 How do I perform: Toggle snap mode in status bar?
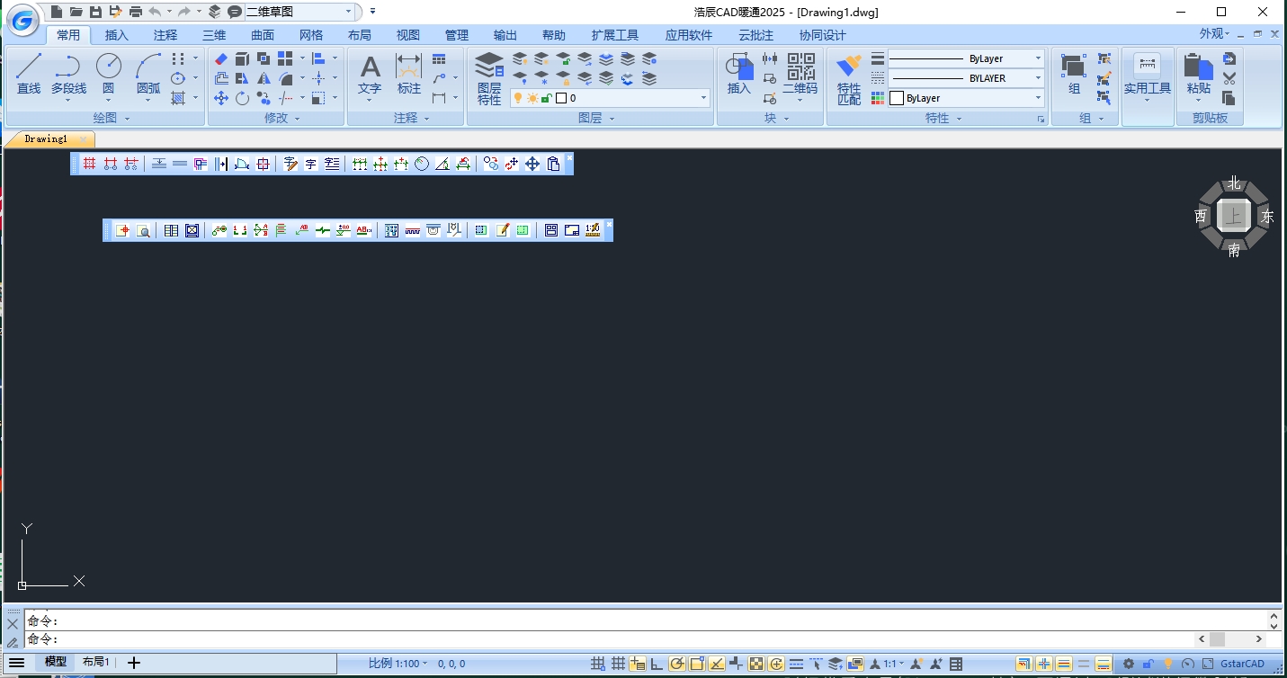[x=598, y=664]
